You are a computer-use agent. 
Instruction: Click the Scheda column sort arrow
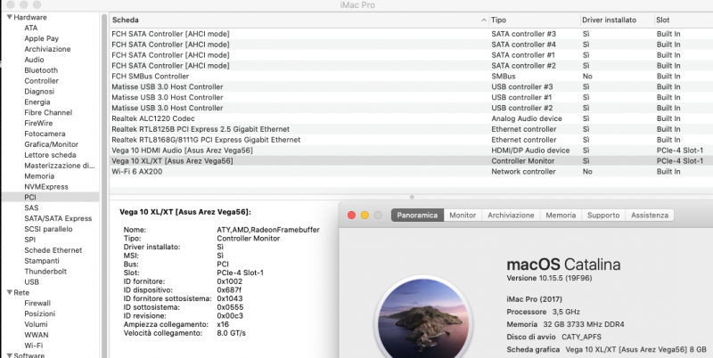tap(483, 20)
